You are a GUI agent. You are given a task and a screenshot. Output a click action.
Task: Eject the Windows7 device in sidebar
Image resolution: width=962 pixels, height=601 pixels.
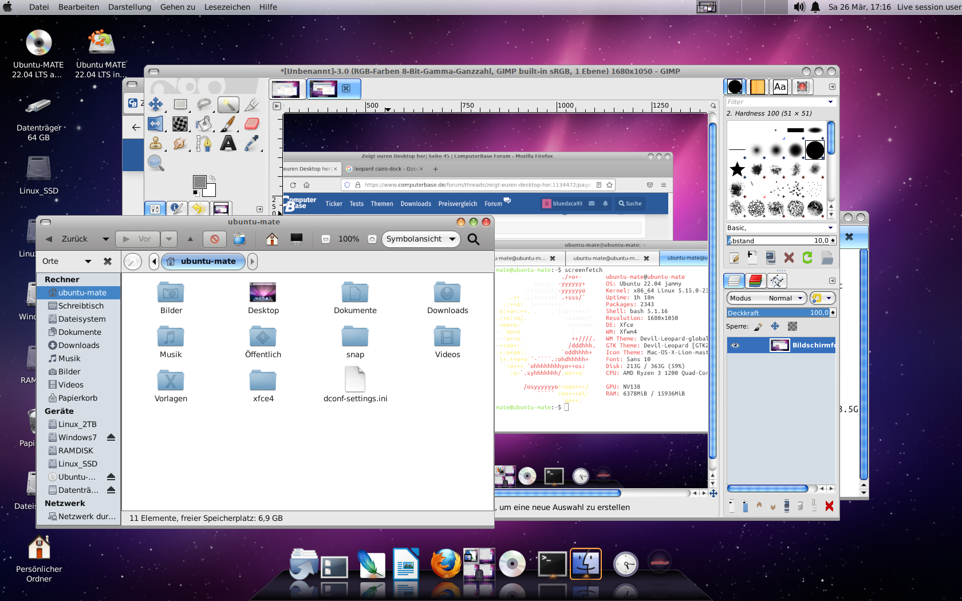point(111,437)
